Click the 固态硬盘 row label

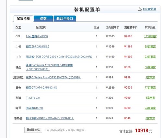(x=18, y=77)
